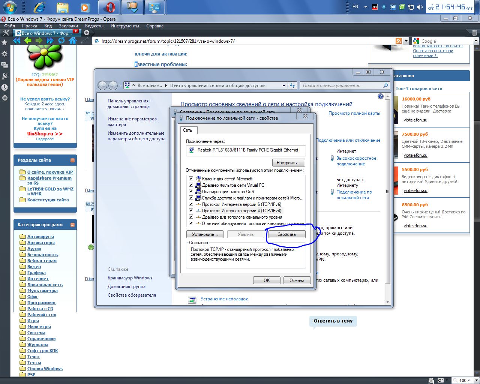Image resolution: width=480 pixels, height=384 pixels.
Task: Open Opera sidebar satellite dish panel
Action: tap(4, 76)
